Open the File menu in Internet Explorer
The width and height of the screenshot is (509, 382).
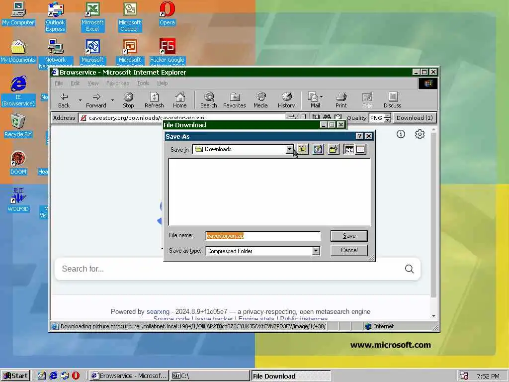point(59,83)
